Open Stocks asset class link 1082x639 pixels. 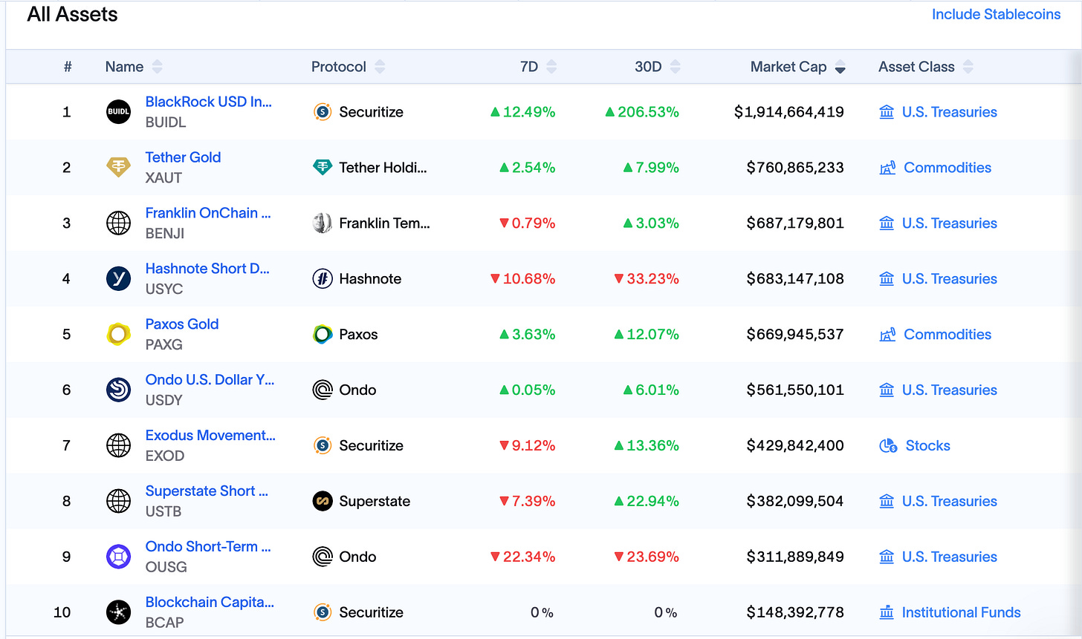click(928, 446)
